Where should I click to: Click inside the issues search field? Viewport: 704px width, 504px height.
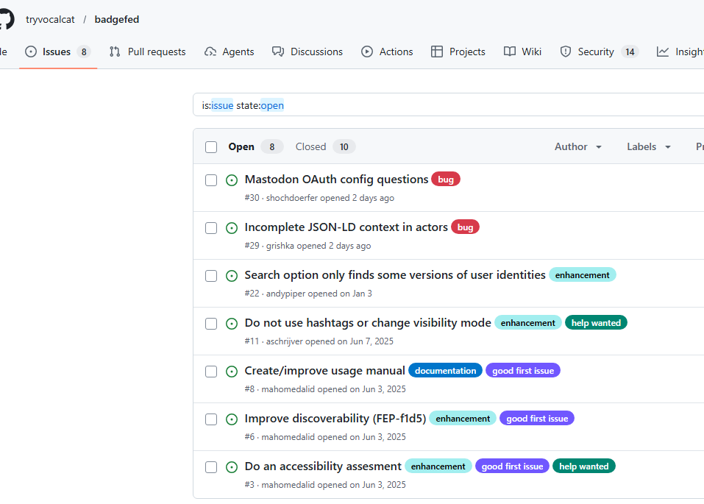pos(441,105)
